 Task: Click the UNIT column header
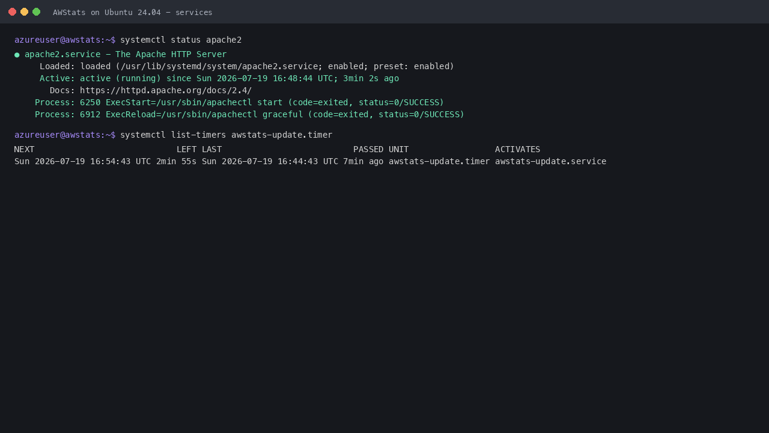click(x=399, y=149)
